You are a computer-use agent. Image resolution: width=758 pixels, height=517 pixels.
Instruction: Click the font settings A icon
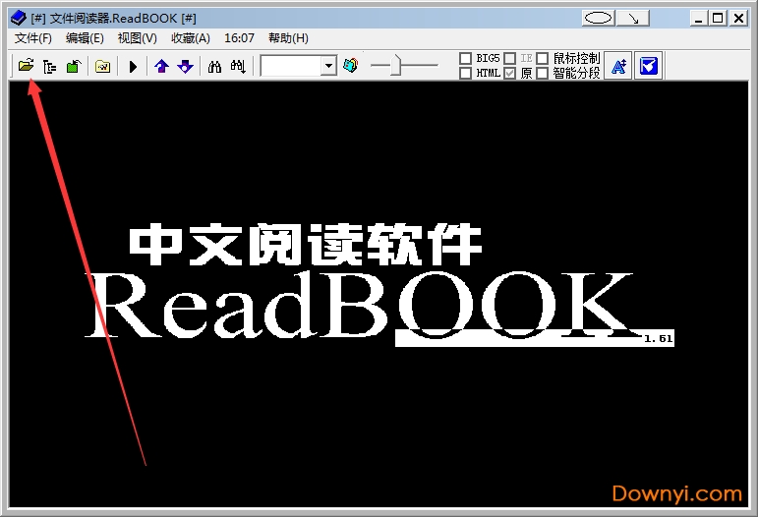click(x=617, y=66)
